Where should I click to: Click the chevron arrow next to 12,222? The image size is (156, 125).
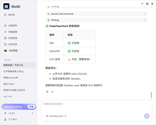point(32,113)
